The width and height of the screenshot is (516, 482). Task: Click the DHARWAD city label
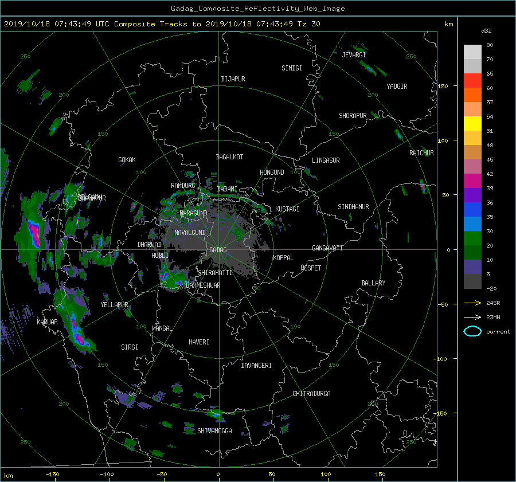pos(150,245)
